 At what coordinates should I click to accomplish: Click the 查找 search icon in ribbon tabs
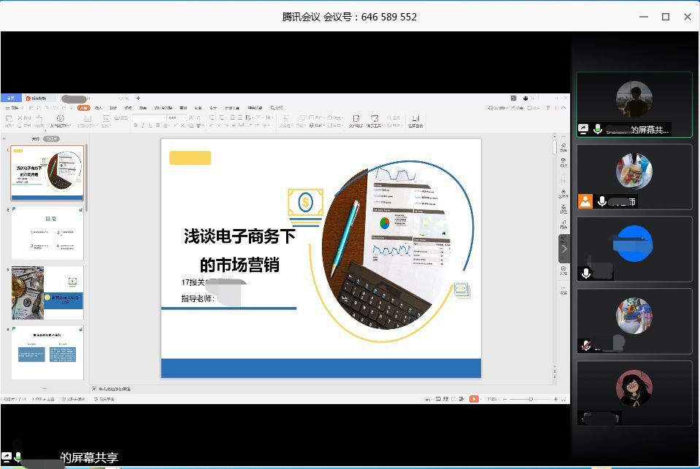tap(277, 108)
